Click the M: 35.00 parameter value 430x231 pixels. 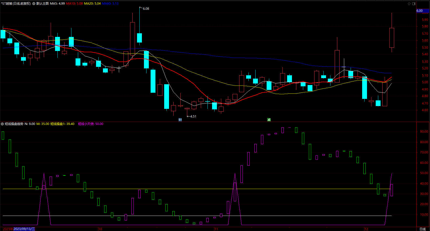(x=43, y=124)
